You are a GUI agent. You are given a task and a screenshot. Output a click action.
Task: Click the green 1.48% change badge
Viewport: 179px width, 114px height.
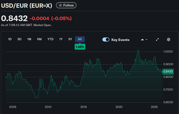[x=80, y=47]
